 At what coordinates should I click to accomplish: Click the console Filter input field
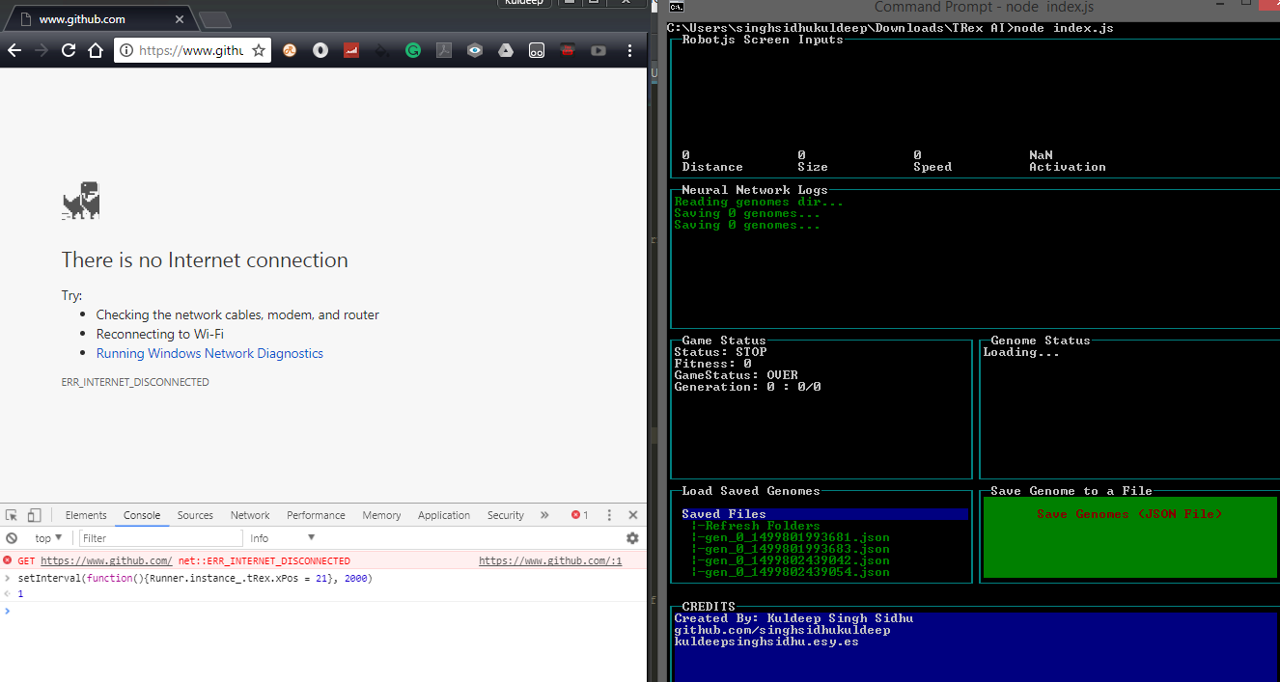pos(160,538)
